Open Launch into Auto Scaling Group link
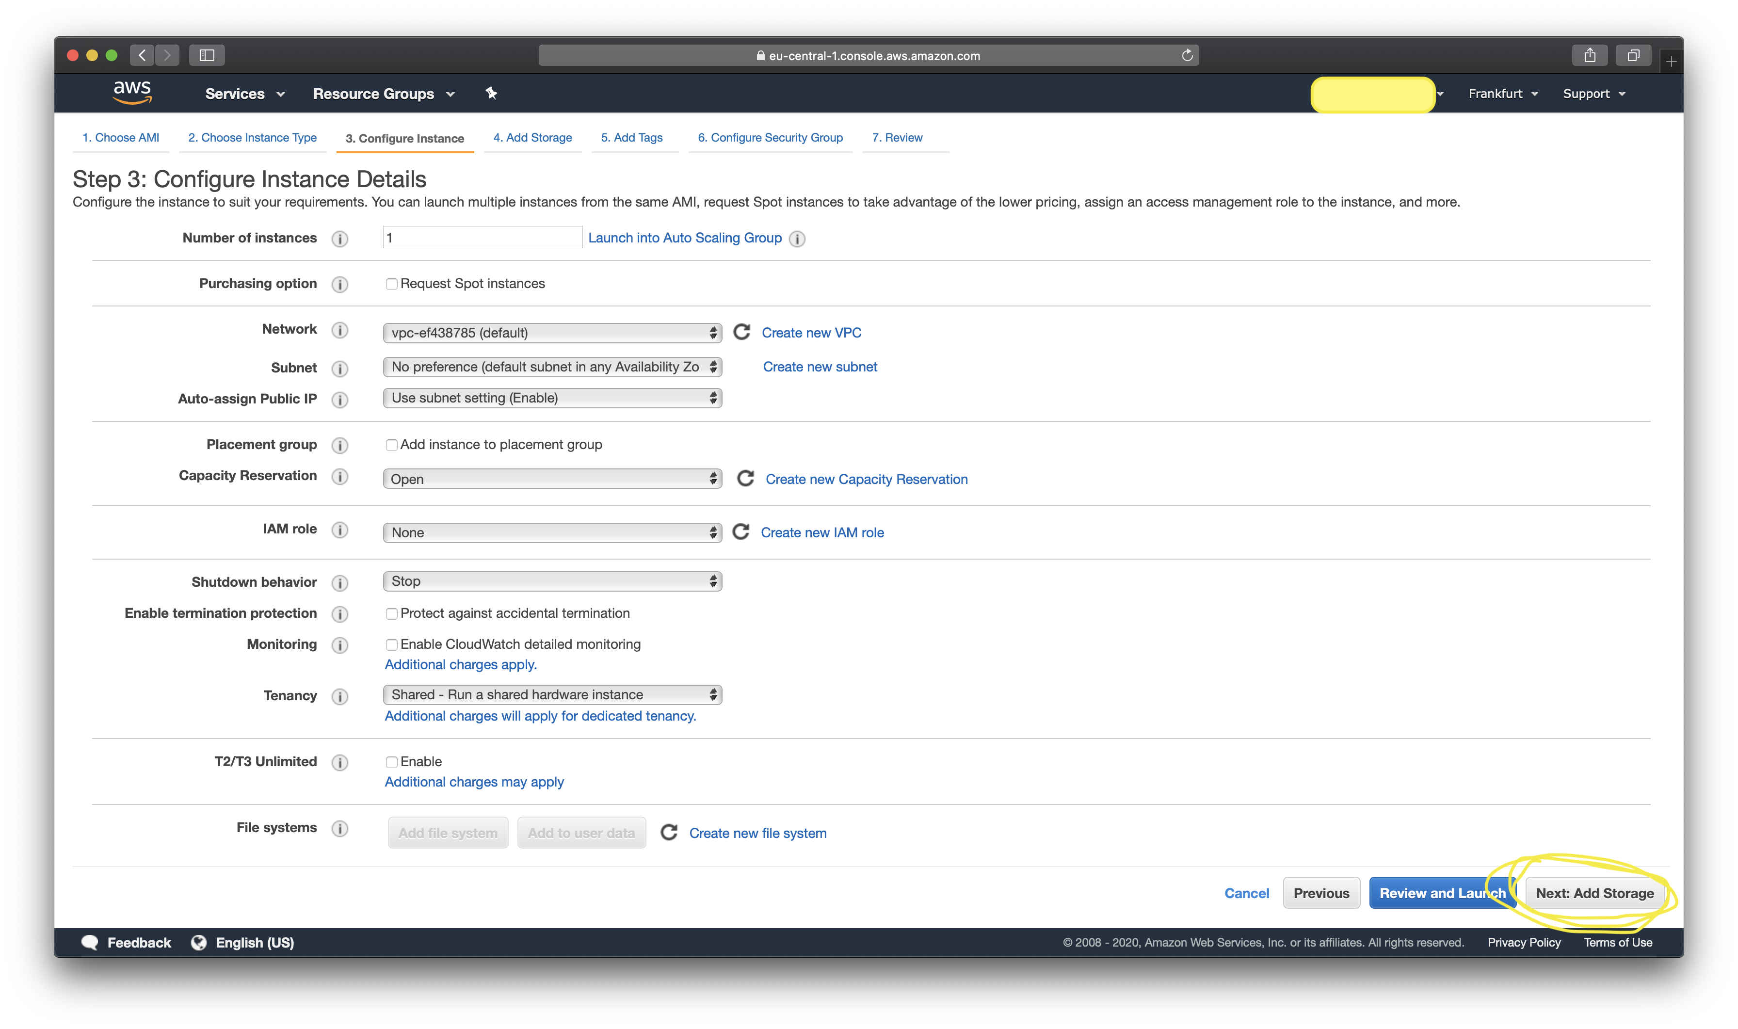The height and width of the screenshot is (1029, 1738). pos(685,238)
